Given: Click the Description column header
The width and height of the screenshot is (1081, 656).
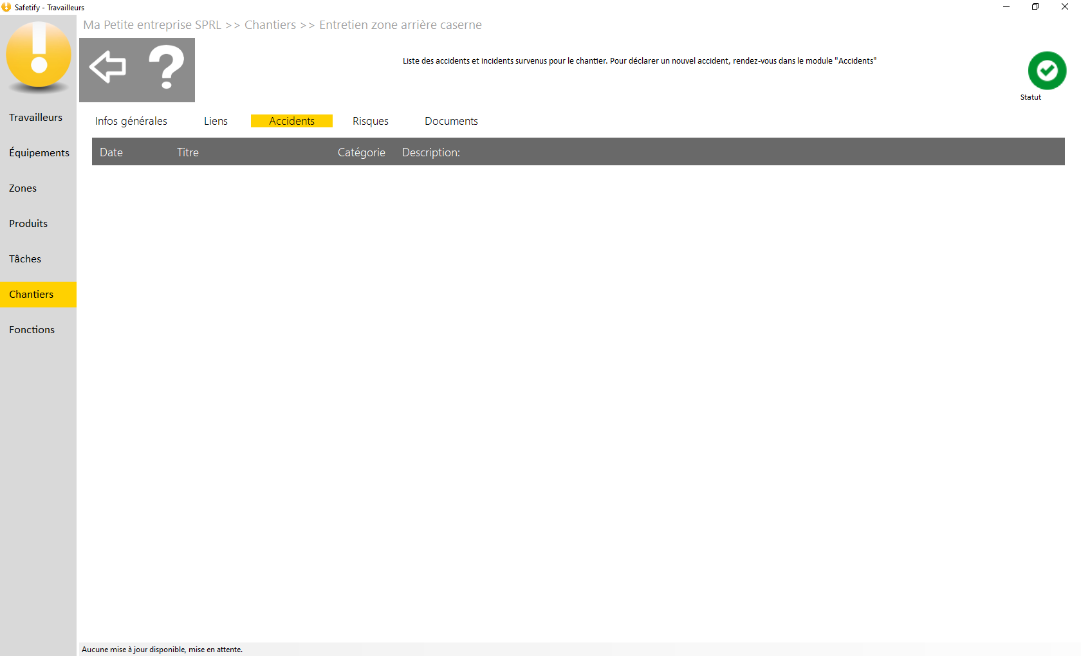Looking at the screenshot, I should point(431,152).
